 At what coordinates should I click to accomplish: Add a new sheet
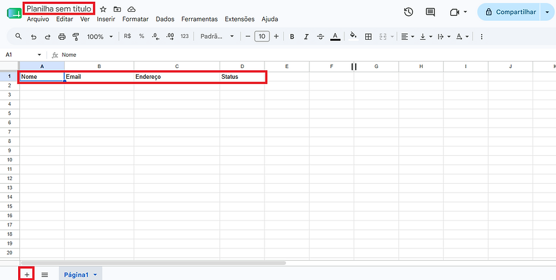(27, 274)
